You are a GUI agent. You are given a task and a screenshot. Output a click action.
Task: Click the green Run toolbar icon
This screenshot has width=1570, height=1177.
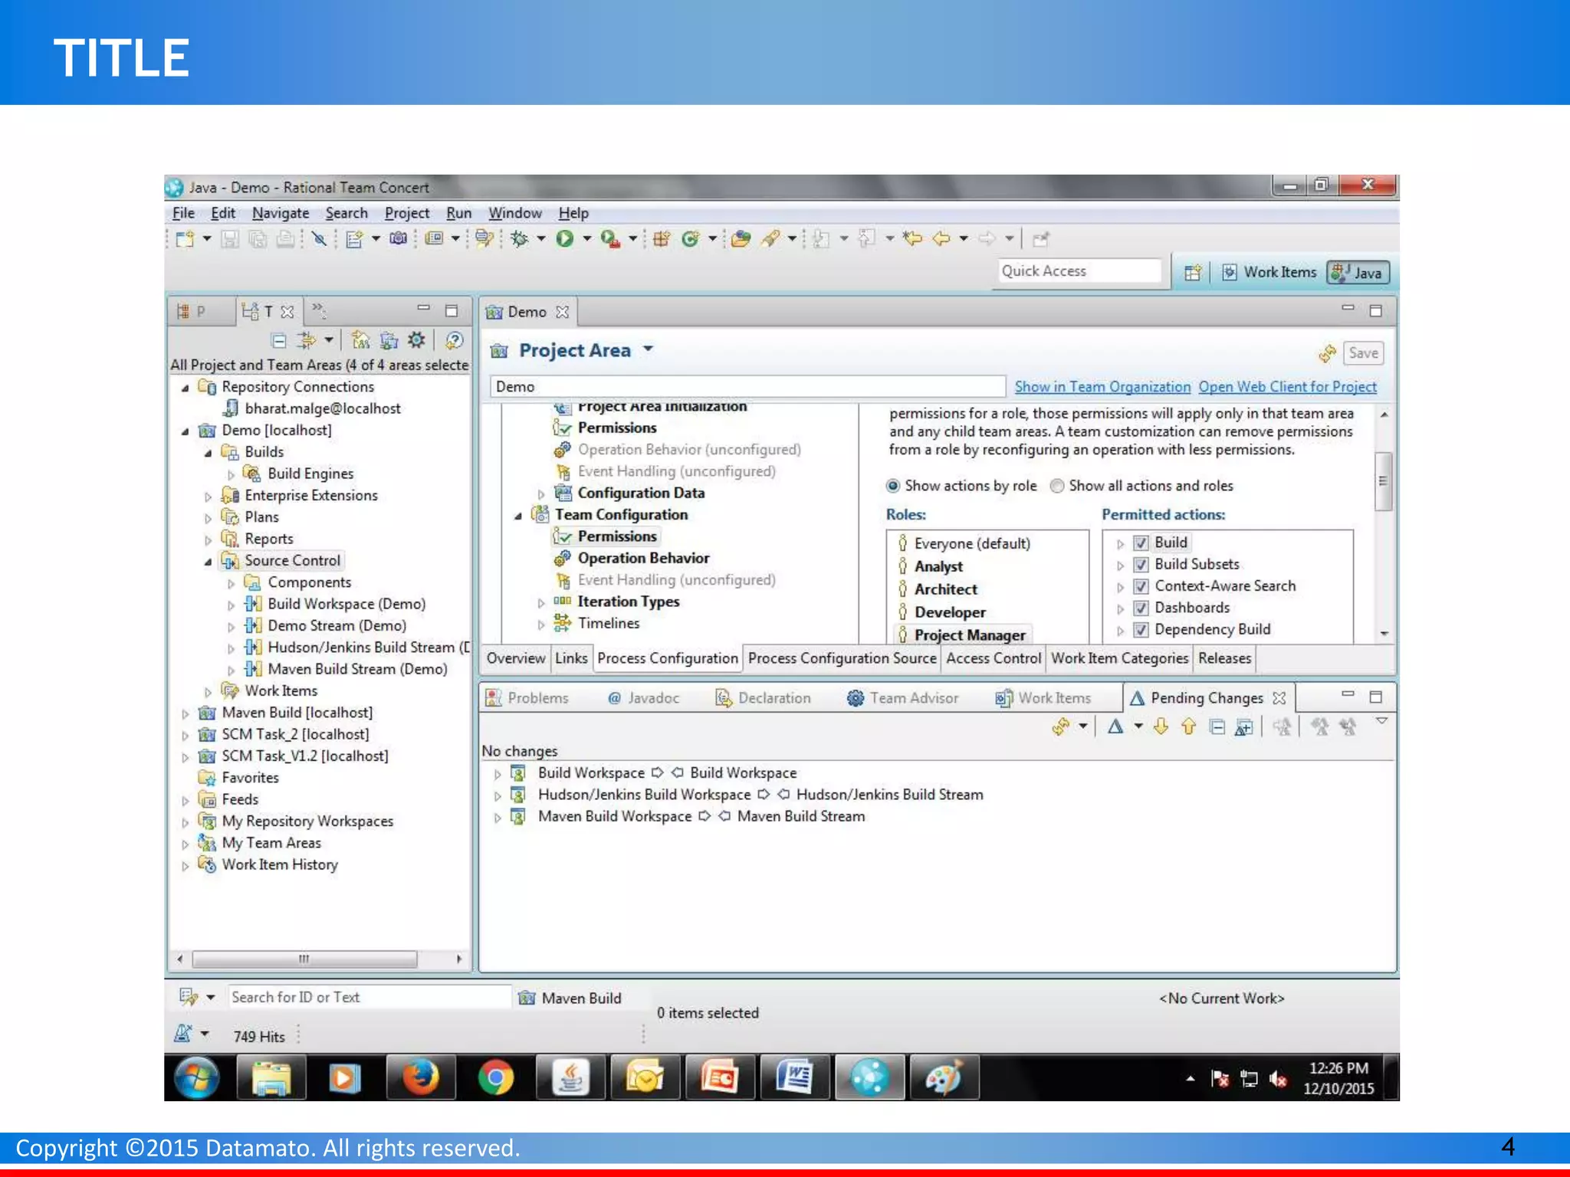click(565, 239)
